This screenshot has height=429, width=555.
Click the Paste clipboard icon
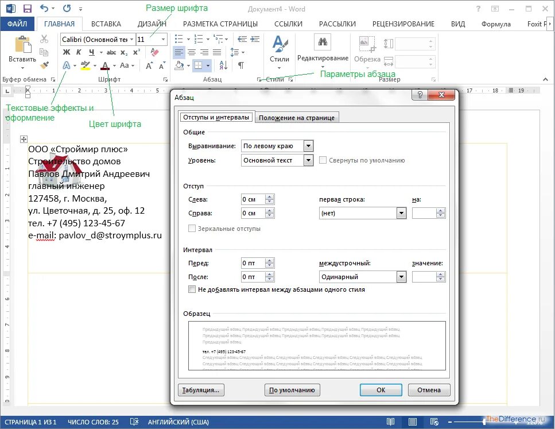click(x=22, y=44)
